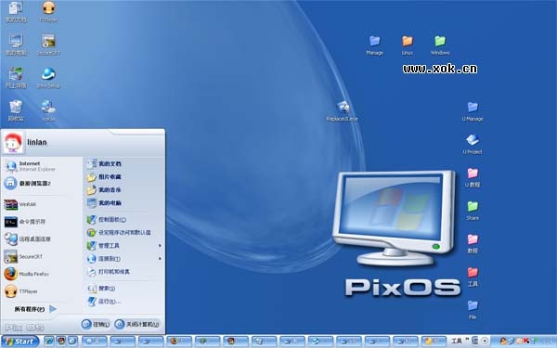This screenshot has width=557, height=348.
Task: Open the blue File folder
Action: pos(473,309)
